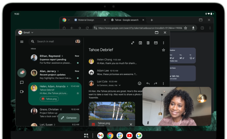The height and width of the screenshot is (139, 227).
Task: Open the weather card in Chrome search results
Action: point(183,56)
